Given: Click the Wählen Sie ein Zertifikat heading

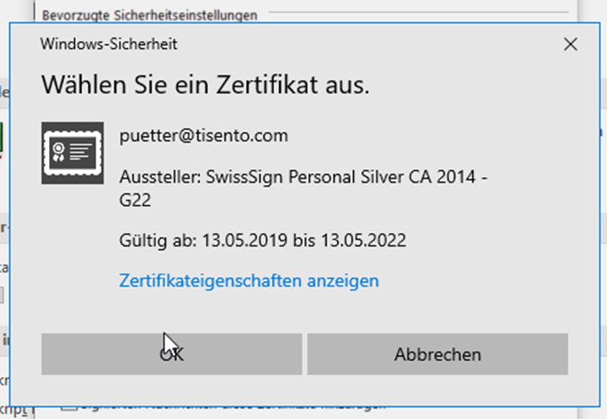Looking at the screenshot, I should click(x=206, y=85).
